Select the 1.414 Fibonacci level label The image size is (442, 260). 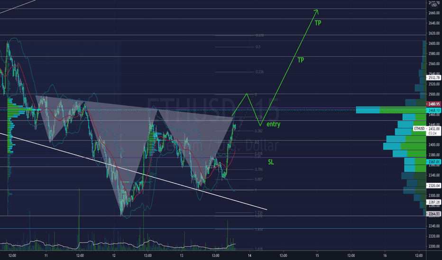coord(258,229)
